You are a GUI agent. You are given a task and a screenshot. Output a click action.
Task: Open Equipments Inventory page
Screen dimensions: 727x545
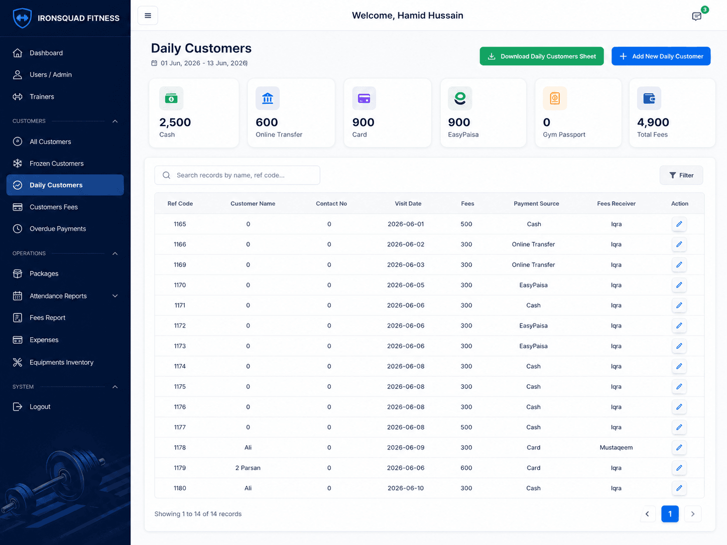click(65, 362)
